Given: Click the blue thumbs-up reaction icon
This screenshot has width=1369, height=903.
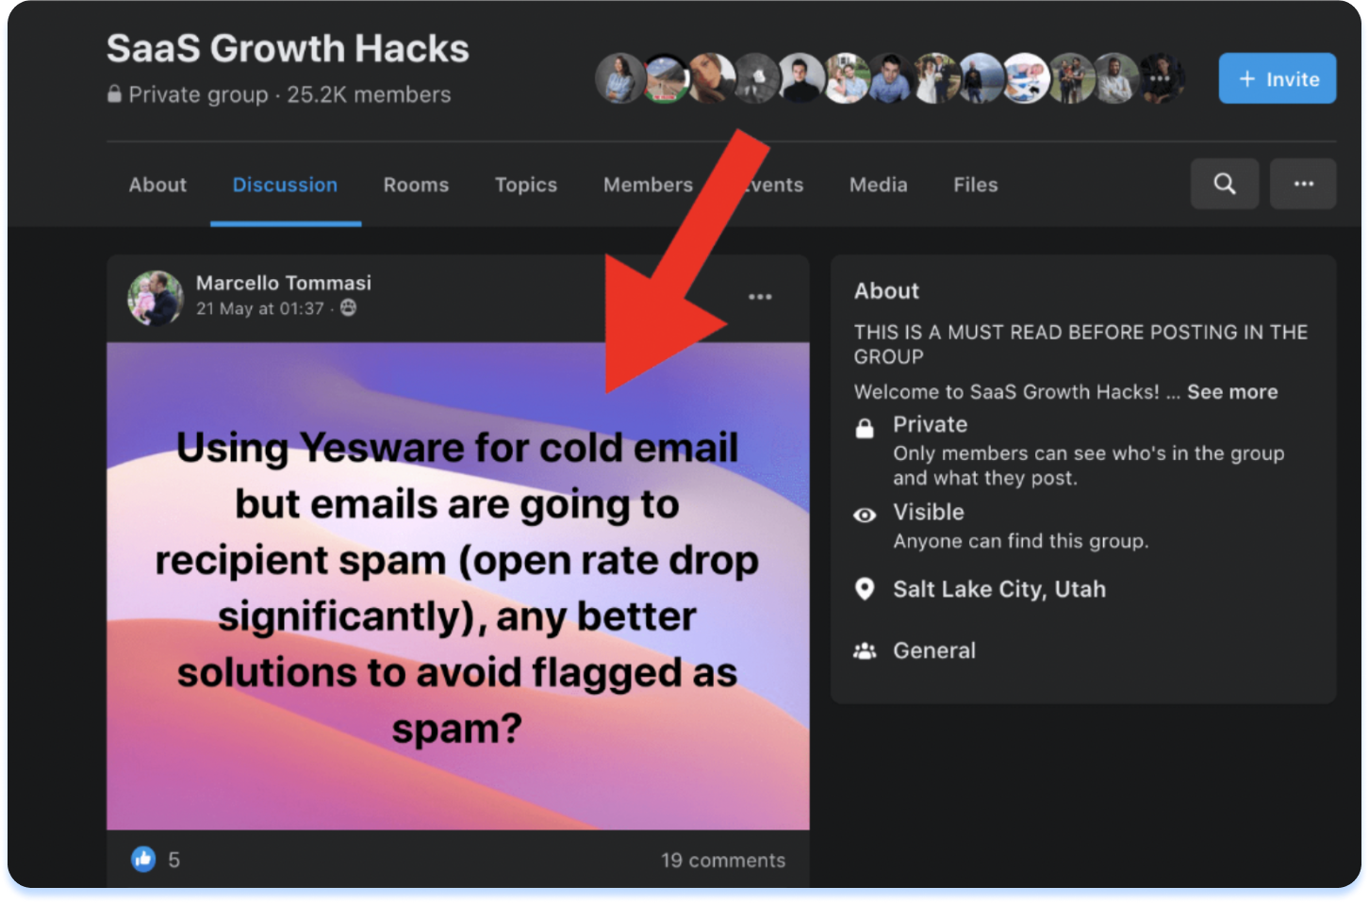Looking at the screenshot, I should (x=143, y=859).
